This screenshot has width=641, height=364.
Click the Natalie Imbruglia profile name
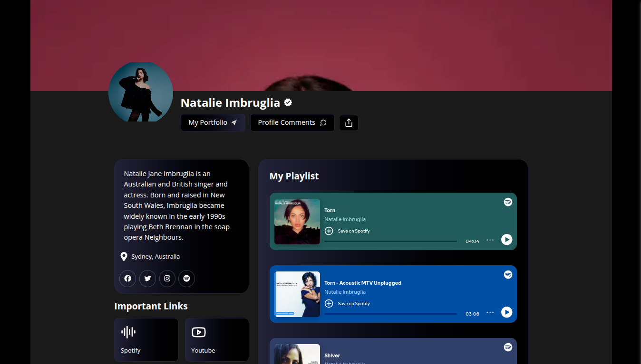pyautogui.click(x=230, y=103)
